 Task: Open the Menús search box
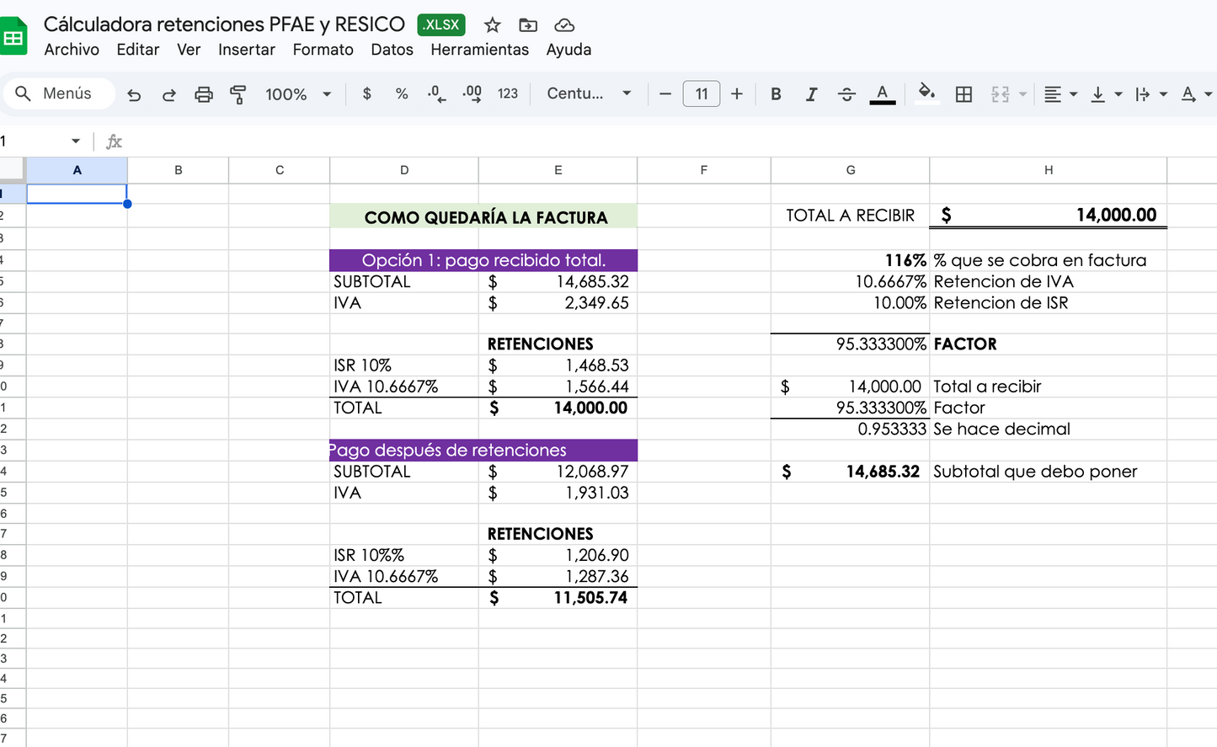60,93
